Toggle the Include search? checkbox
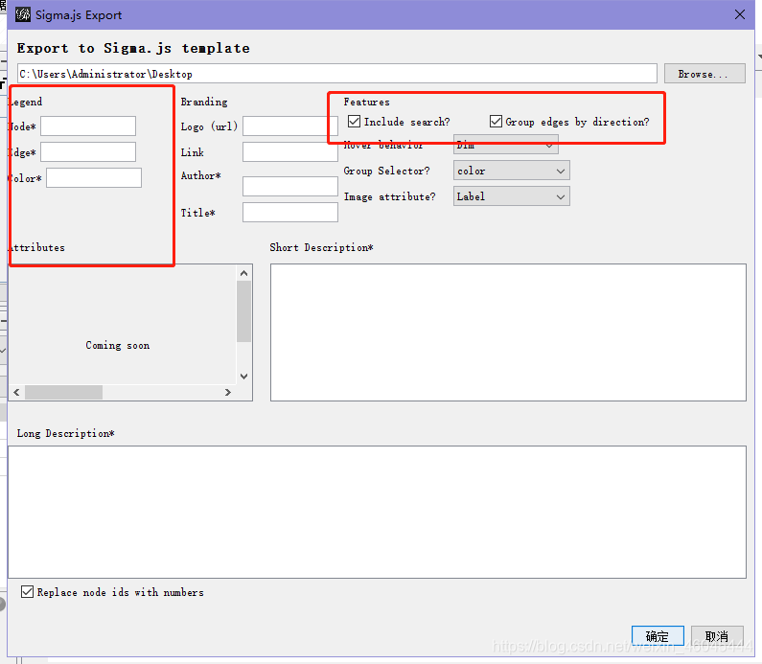This screenshot has width=762, height=664. (x=355, y=122)
